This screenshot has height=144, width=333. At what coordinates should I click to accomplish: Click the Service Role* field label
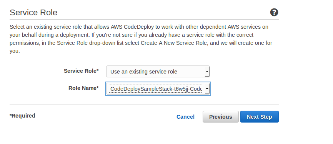click(x=81, y=71)
